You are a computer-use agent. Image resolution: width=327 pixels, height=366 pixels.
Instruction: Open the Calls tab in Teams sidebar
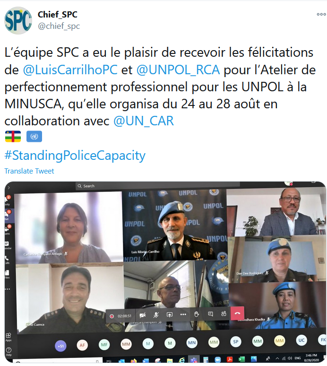coord(7,260)
